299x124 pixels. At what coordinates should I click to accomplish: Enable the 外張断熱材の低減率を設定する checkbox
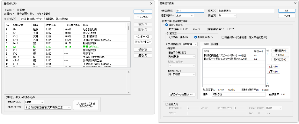223,37
